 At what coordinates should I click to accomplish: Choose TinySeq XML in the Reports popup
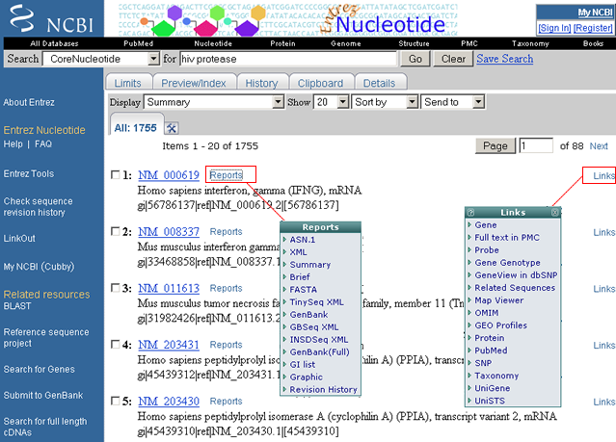click(x=316, y=302)
